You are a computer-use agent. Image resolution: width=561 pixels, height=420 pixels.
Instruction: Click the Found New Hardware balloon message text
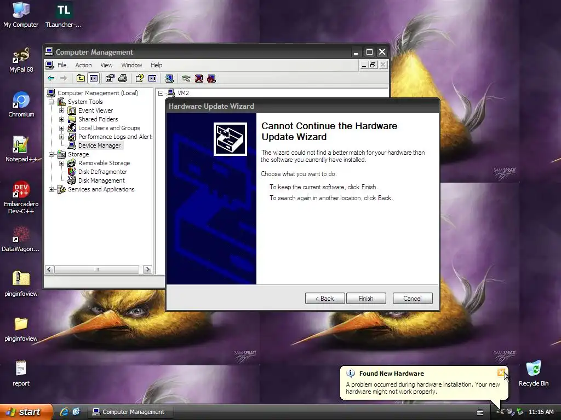pyautogui.click(x=423, y=388)
